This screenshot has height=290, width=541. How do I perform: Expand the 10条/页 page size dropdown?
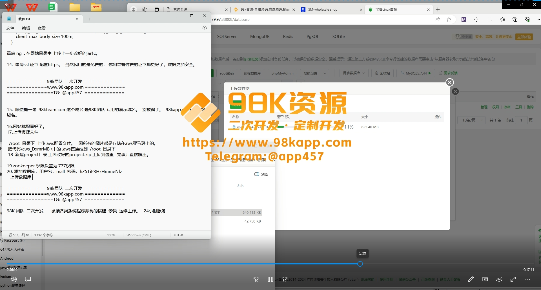471,120
